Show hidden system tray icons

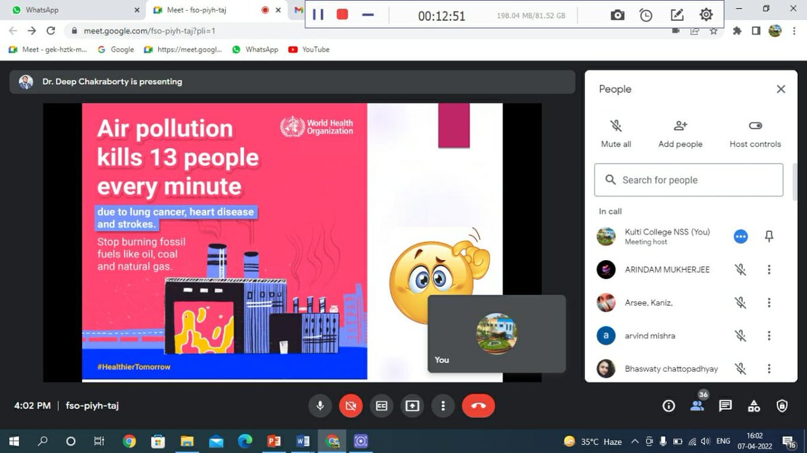pyautogui.click(x=635, y=442)
